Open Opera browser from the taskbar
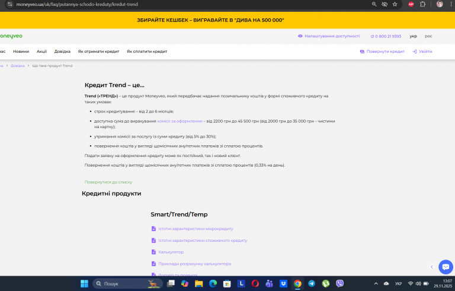This screenshot has width=455, height=291. click(255, 283)
